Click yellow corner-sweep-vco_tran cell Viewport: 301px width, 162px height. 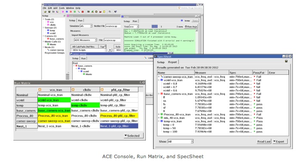54,121
